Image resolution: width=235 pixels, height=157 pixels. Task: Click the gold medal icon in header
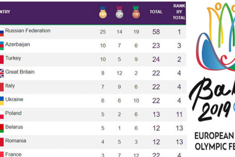click(103, 12)
